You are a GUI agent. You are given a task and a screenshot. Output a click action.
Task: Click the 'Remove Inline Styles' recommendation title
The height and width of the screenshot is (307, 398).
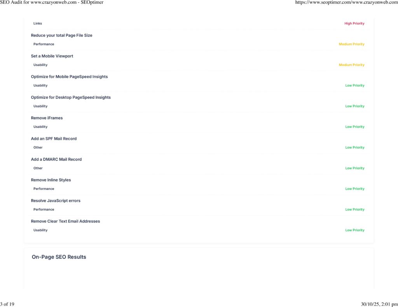pos(51,180)
